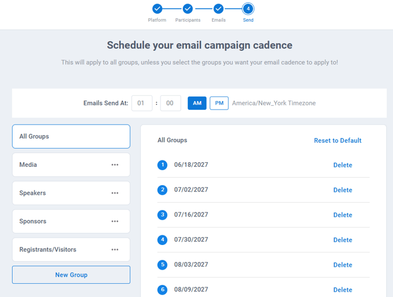Select the Send step number 4 circle

248,9
